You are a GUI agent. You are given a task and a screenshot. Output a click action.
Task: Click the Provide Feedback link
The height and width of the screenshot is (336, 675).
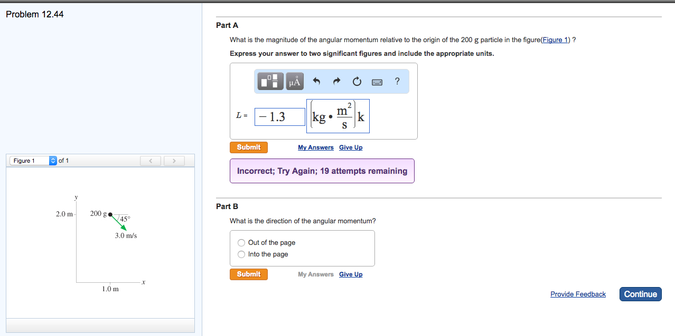pos(578,294)
